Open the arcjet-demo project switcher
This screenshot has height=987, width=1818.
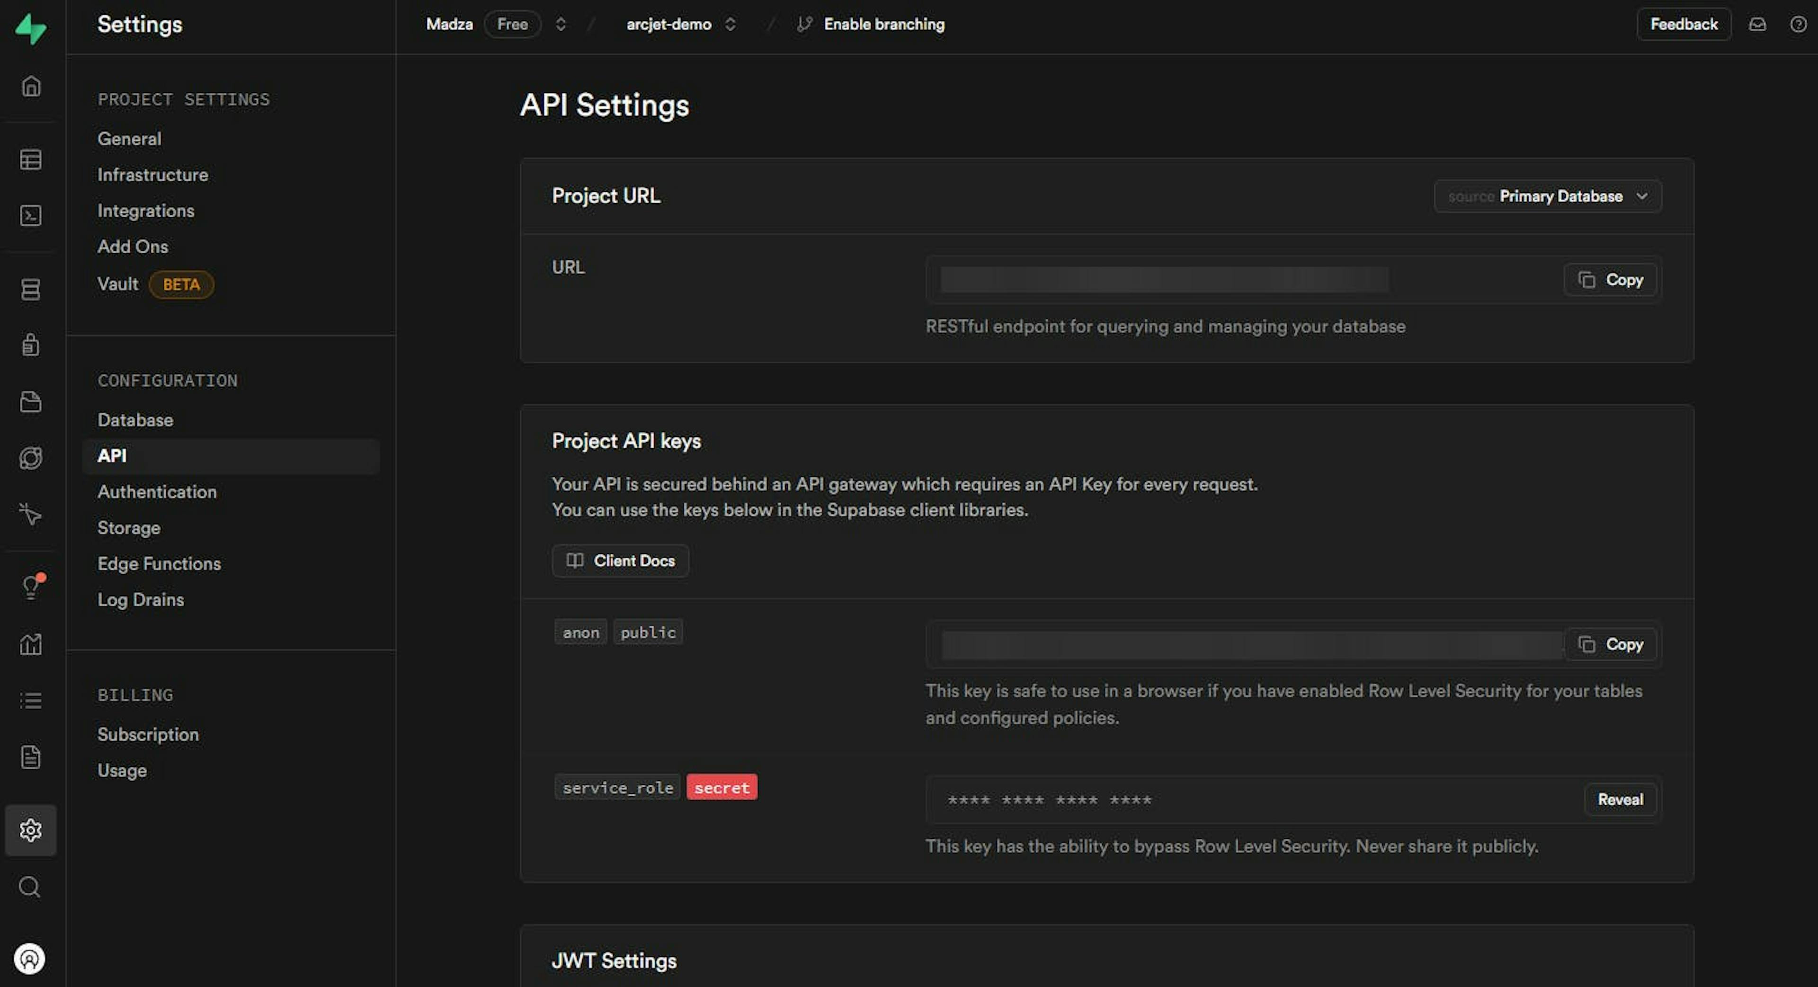(x=731, y=25)
